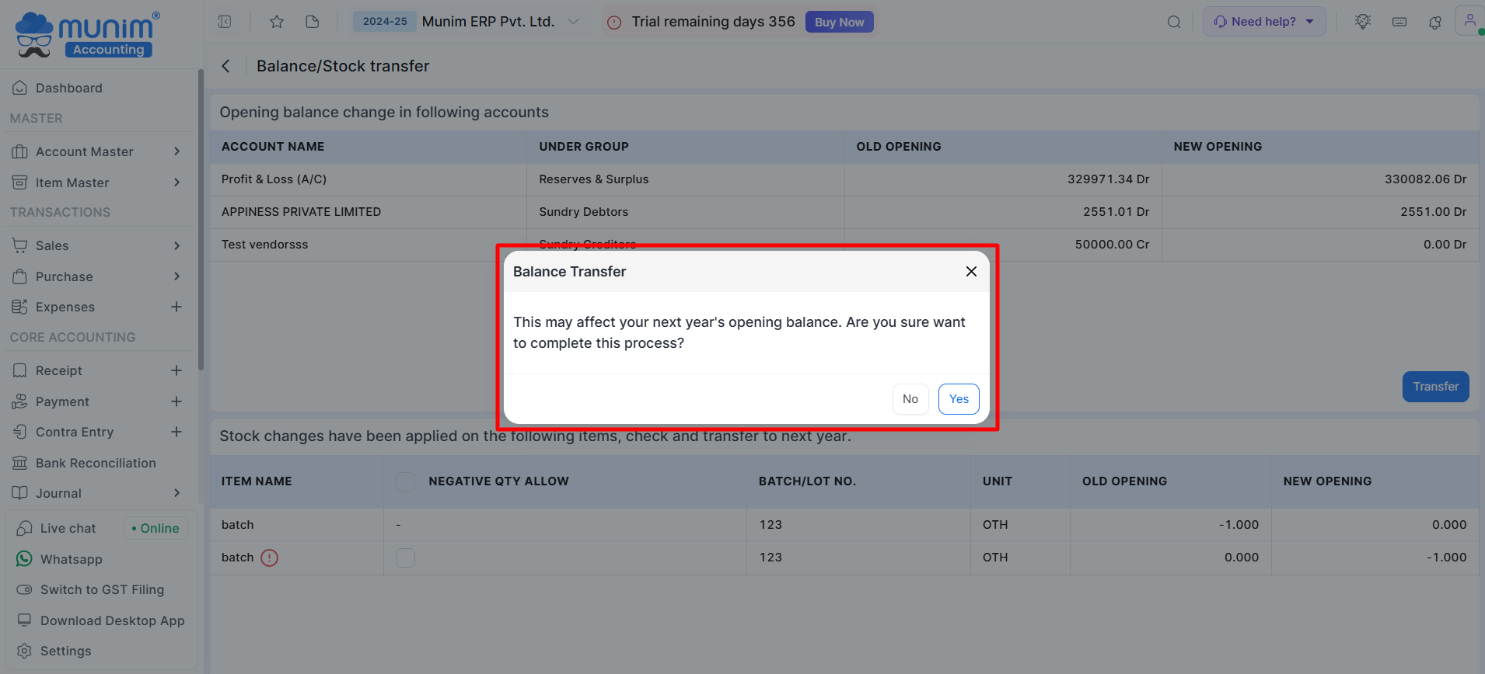Check the second batch row checkbox
1485x674 pixels.
[x=405, y=558]
